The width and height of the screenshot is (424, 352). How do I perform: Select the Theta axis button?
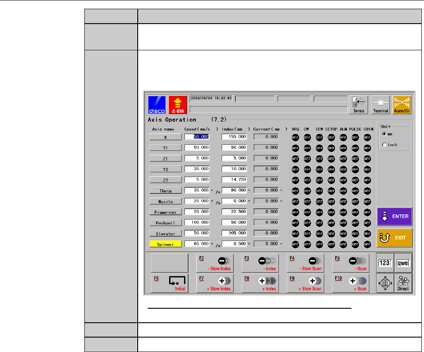(166, 191)
